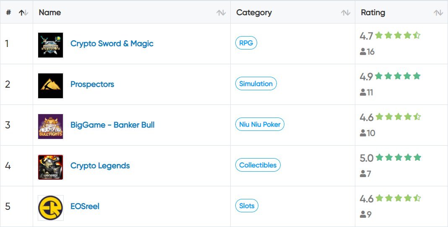
Task: Select the Niu Niu Poker category tag
Action: [x=260, y=124]
